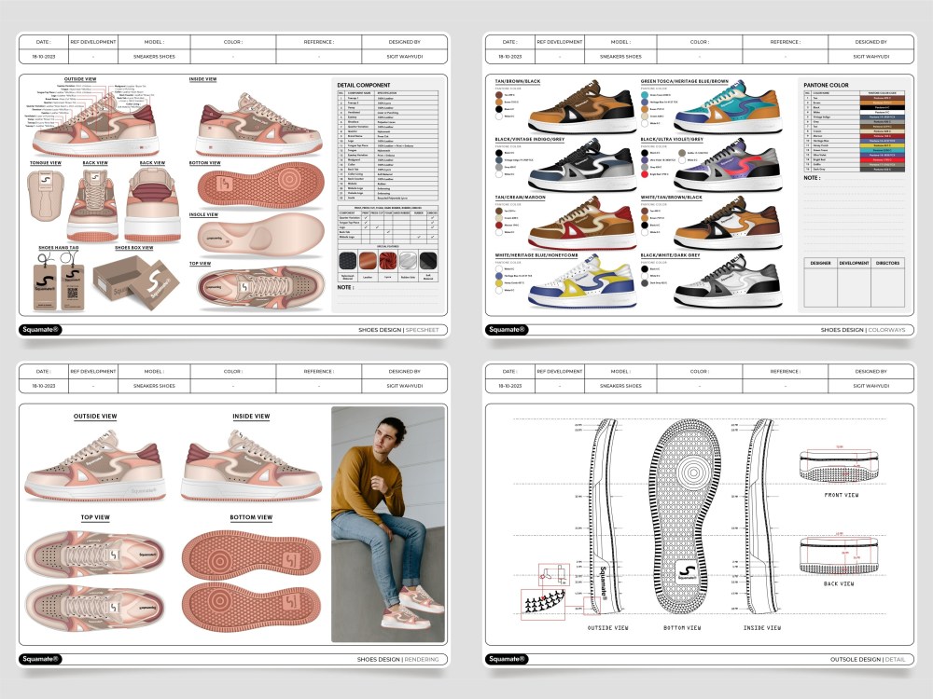Viewport: 933px width, 699px height.
Task: Select the Tan/Brown/Black colorway sneaker
Action: click(x=580, y=107)
